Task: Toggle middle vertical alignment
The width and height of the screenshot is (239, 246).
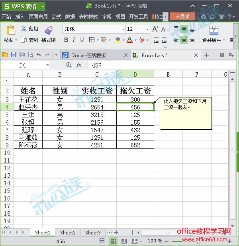Action: (184, 29)
